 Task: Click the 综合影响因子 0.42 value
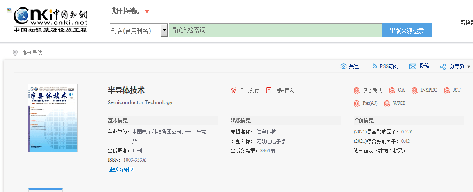coord(405,141)
